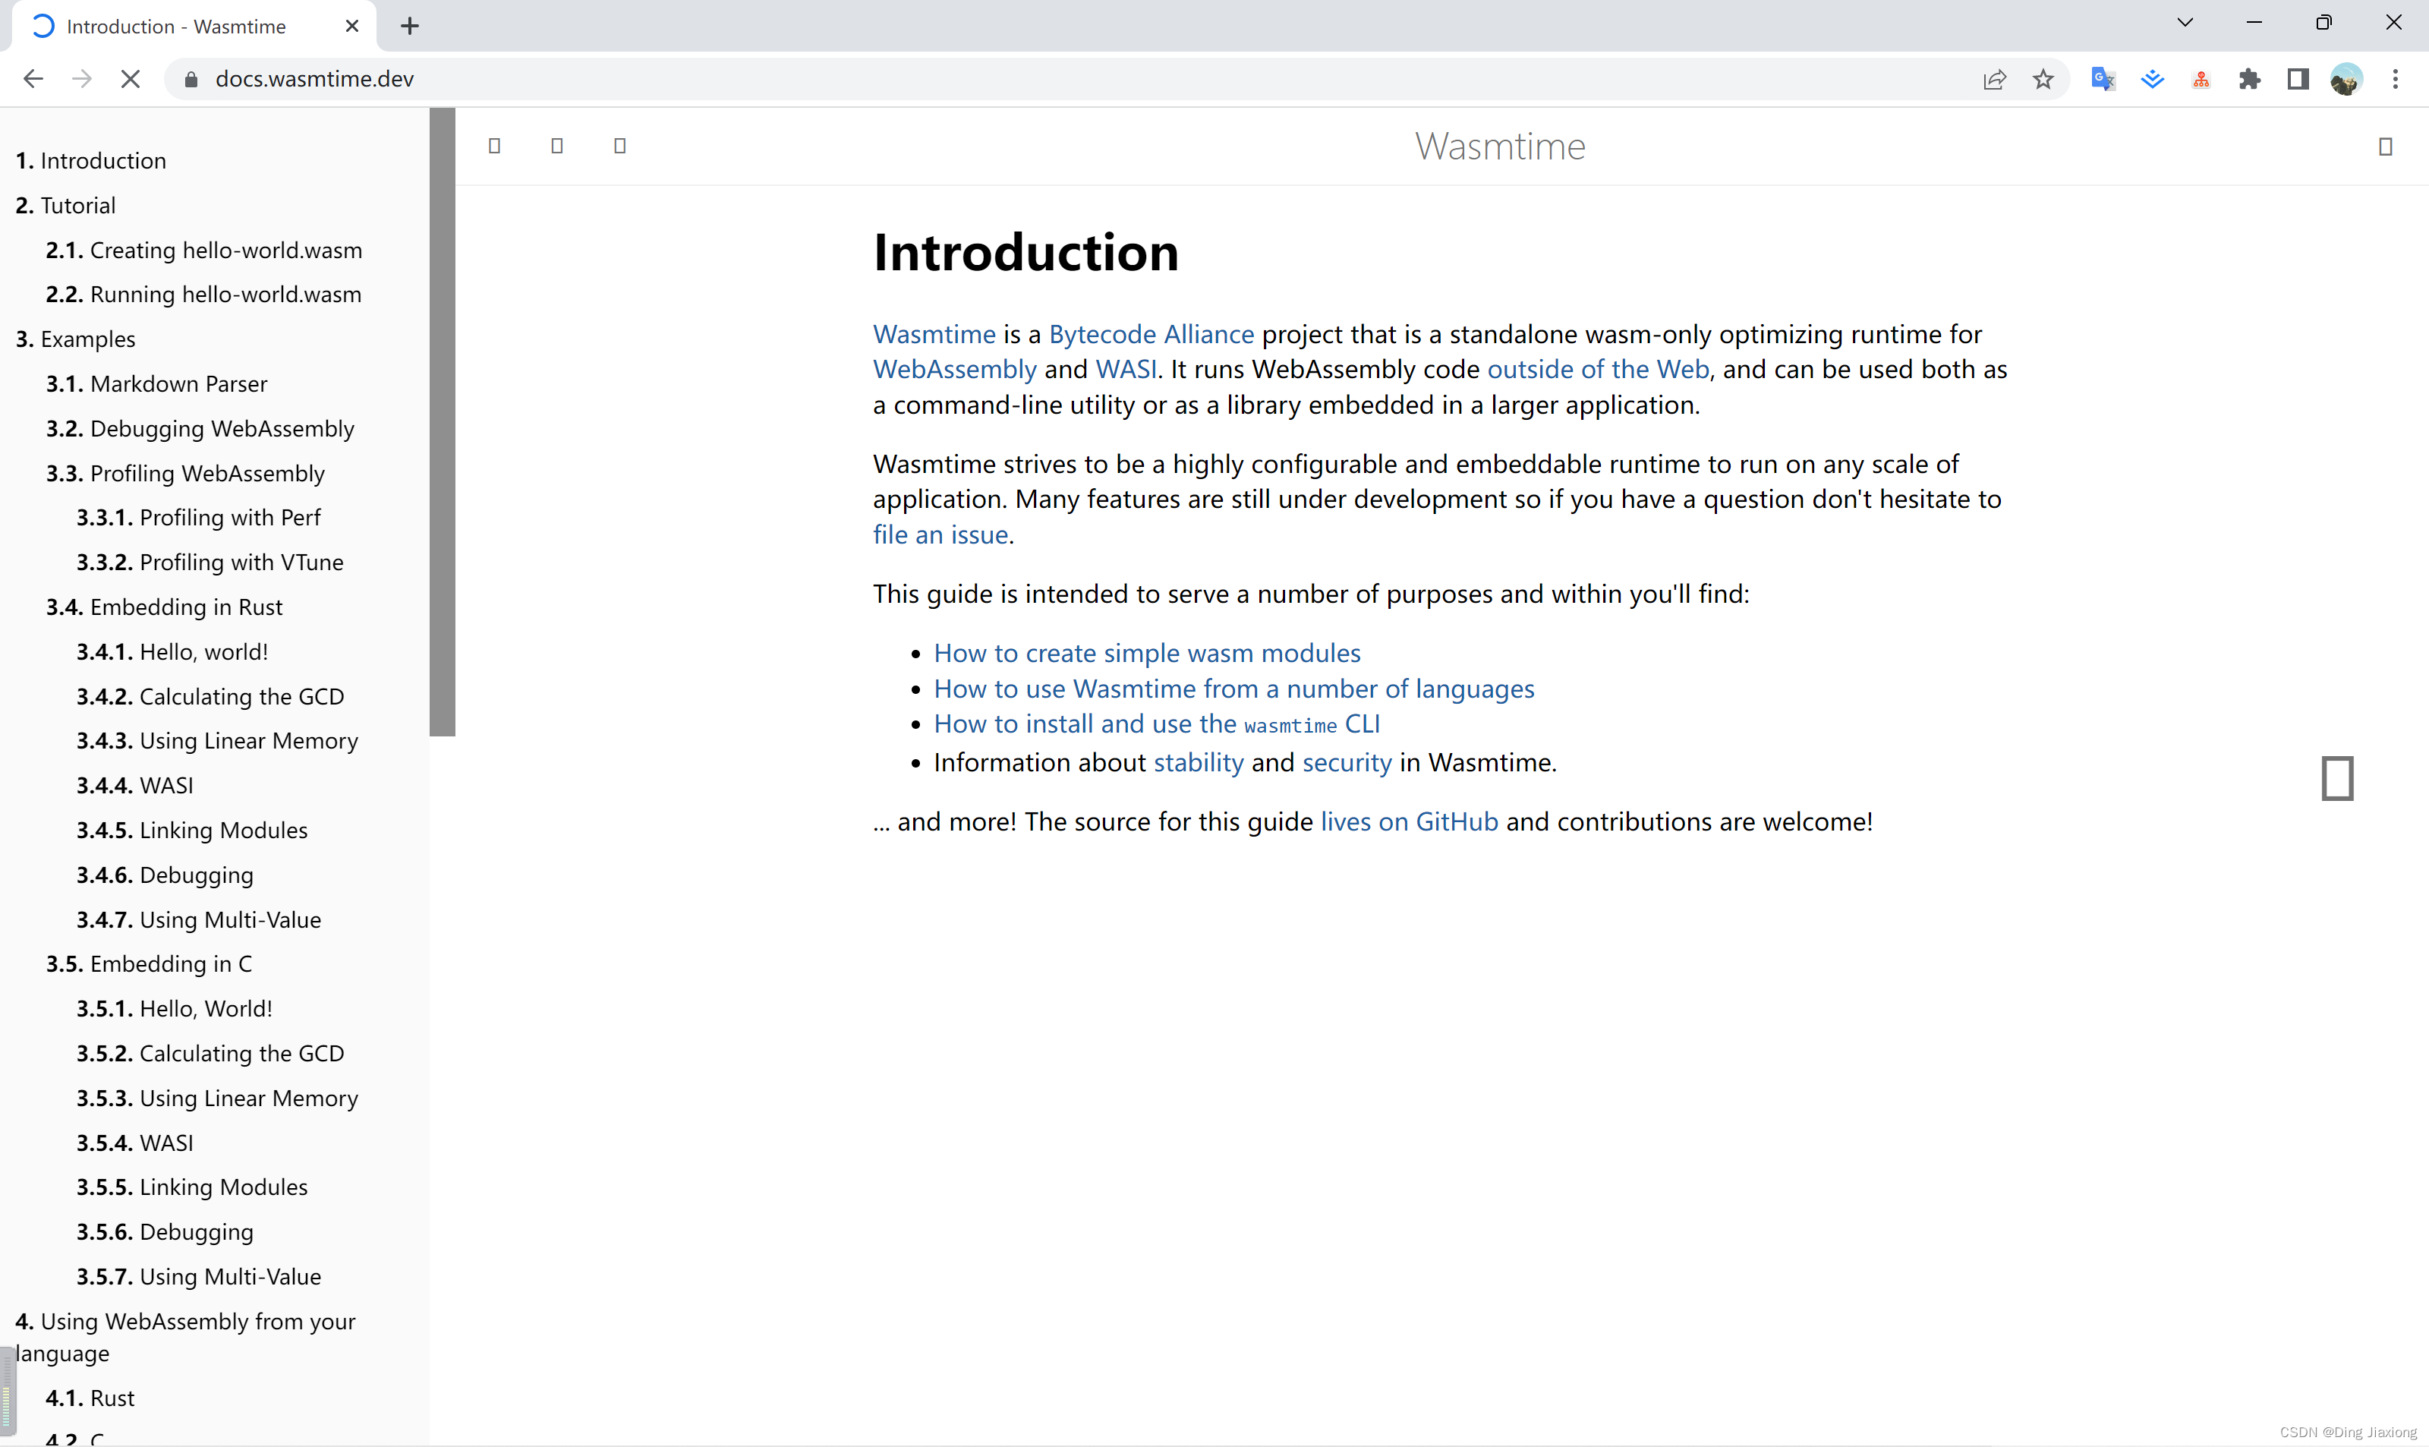Open a new browser tab
2429x1447 pixels.
tap(409, 27)
